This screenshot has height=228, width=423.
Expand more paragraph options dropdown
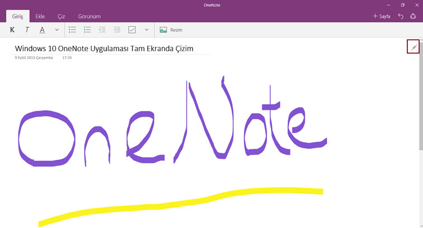pos(147,30)
